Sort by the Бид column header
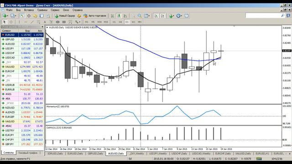The height and width of the screenshot is (164, 292). click(25, 31)
